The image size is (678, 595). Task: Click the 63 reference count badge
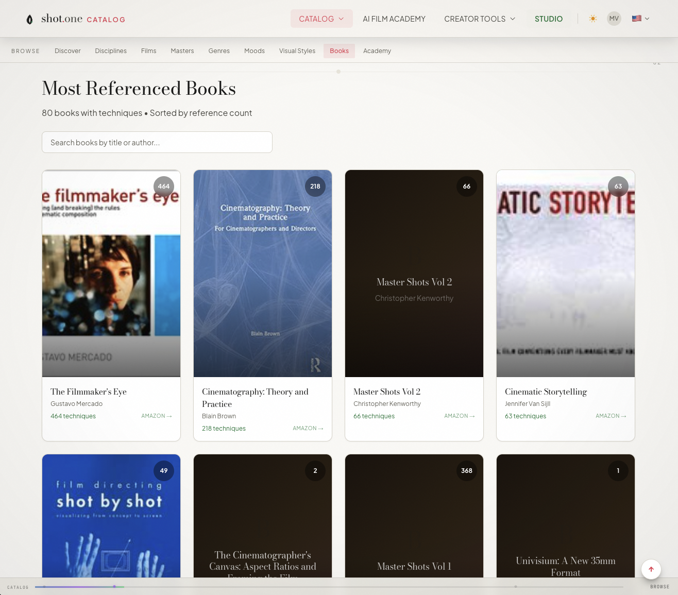(x=618, y=186)
